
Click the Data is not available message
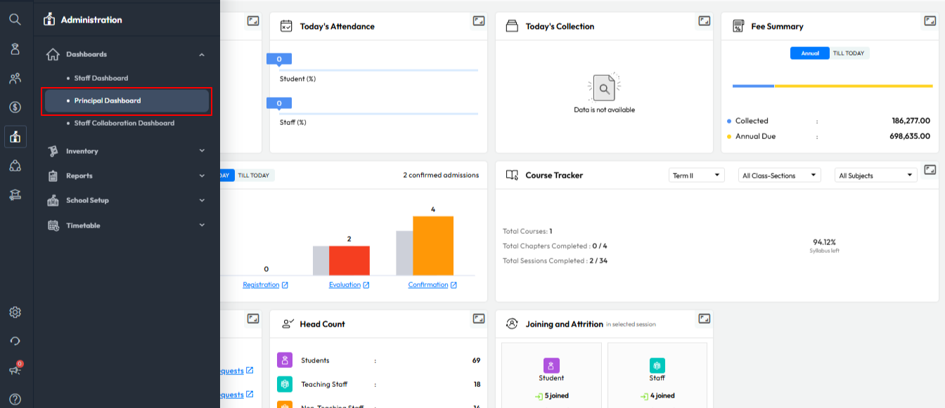tap(604, 110)
